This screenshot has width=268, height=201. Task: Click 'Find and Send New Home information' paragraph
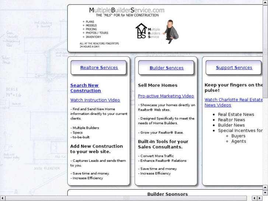(99, 114)
